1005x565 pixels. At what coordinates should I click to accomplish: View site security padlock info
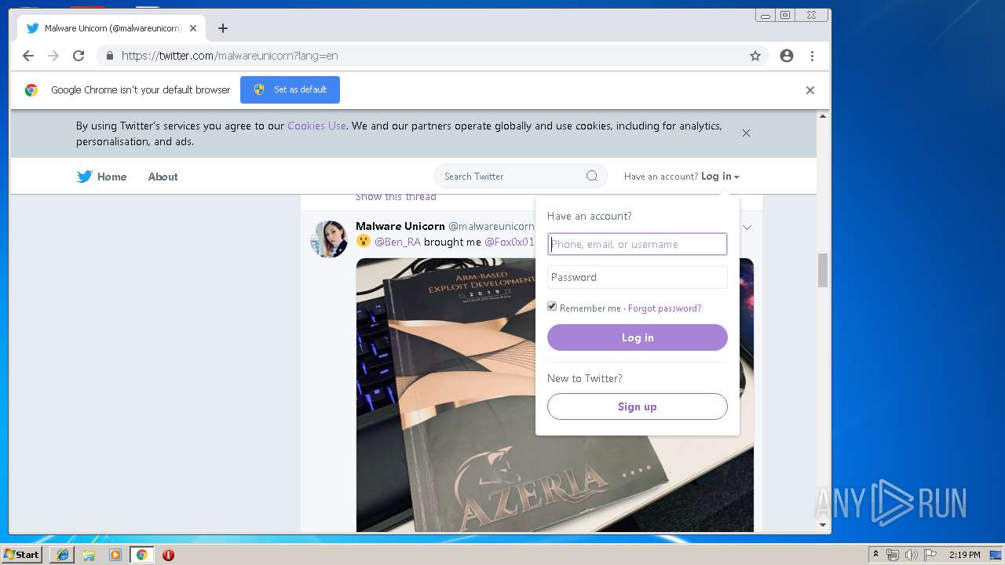(x=109, y=56)
